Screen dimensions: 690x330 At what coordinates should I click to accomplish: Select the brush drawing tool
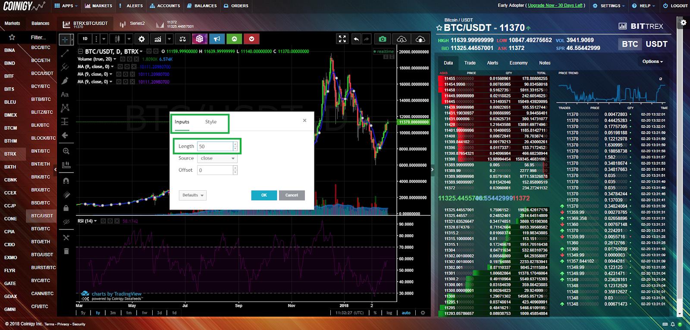(65, 81)
